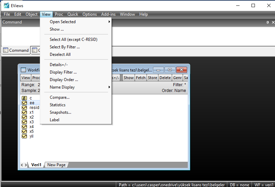
Task: Select the x5 series icon
Action: point(24,131)
